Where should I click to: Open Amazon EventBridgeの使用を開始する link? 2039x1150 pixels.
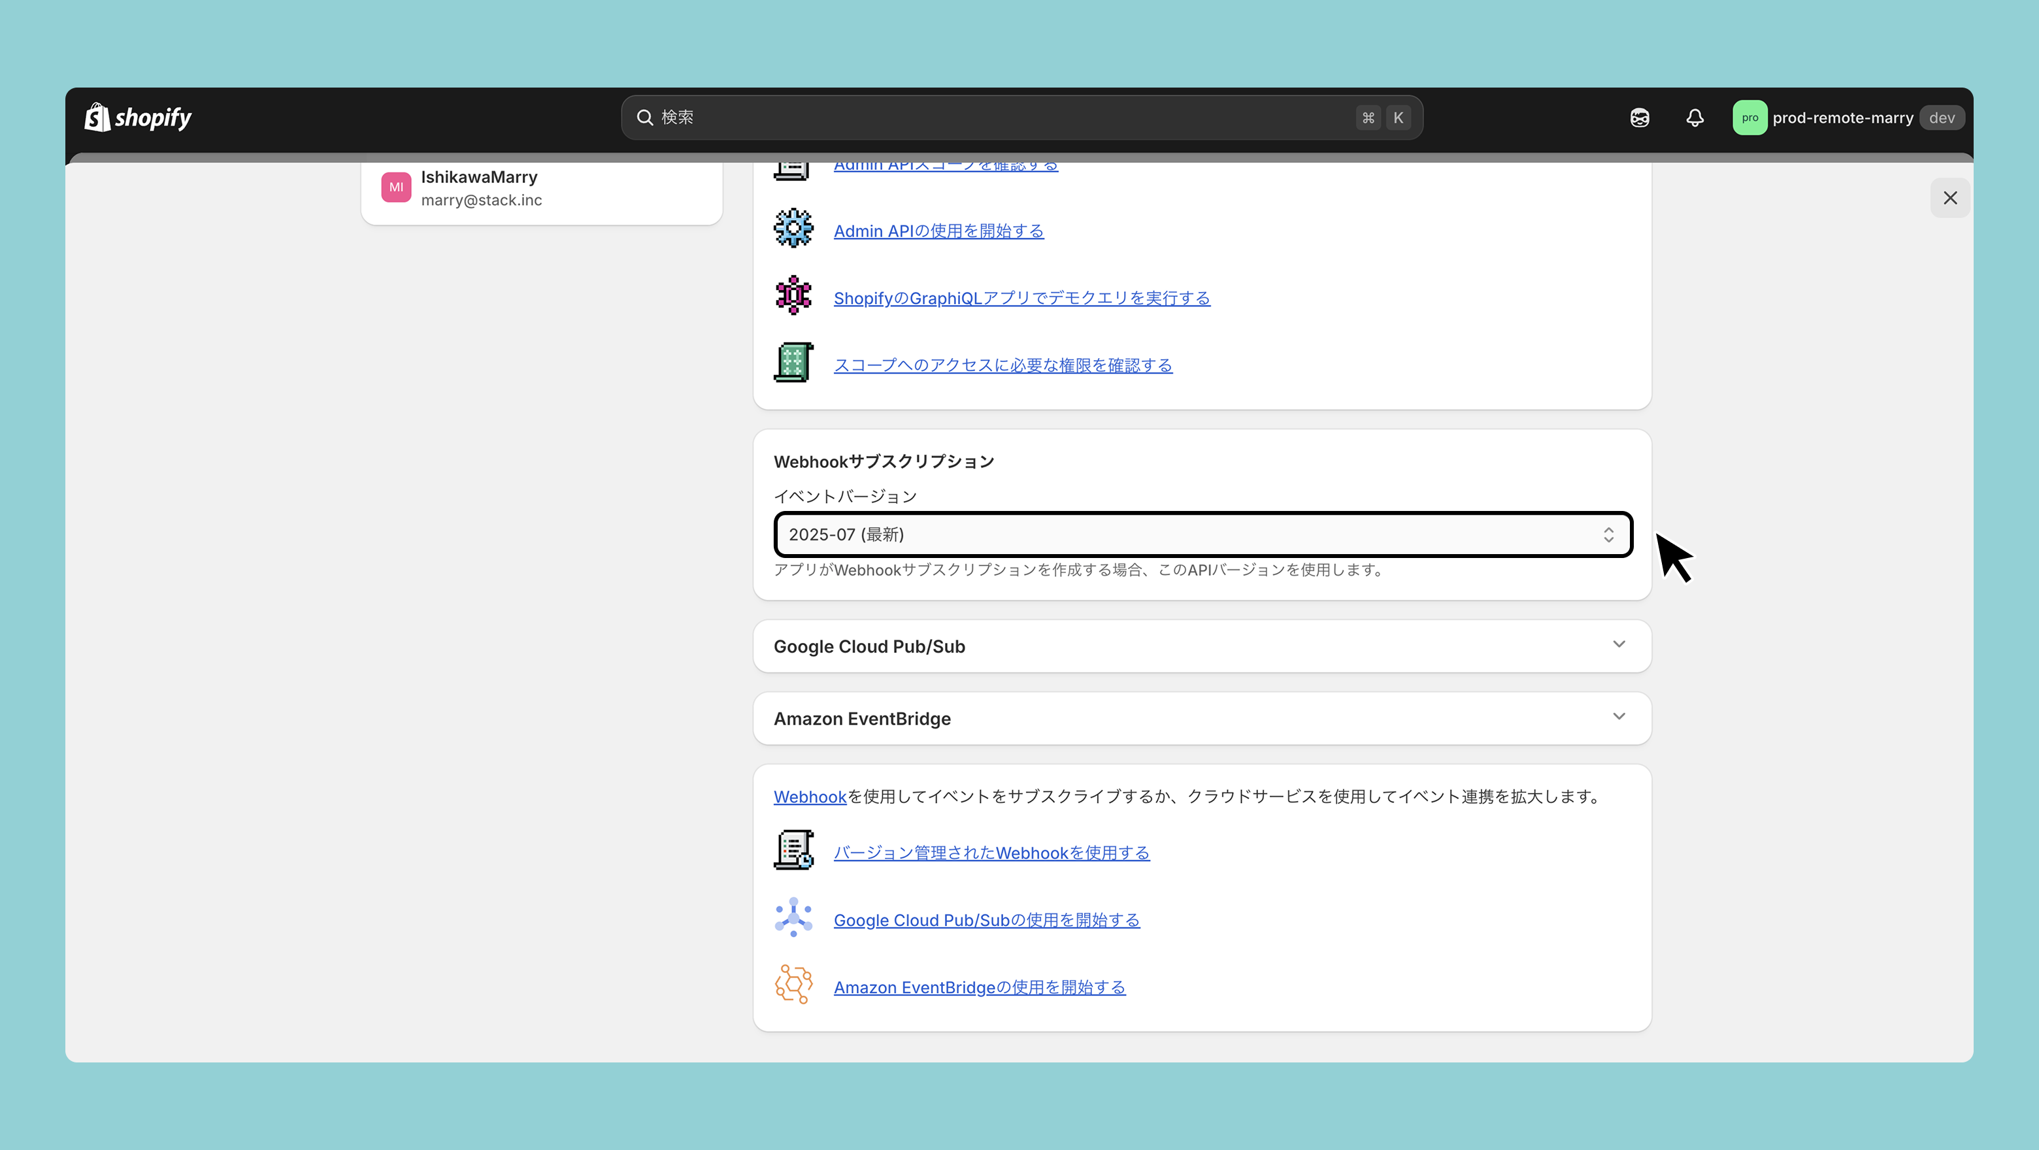[x=979, y=988]
